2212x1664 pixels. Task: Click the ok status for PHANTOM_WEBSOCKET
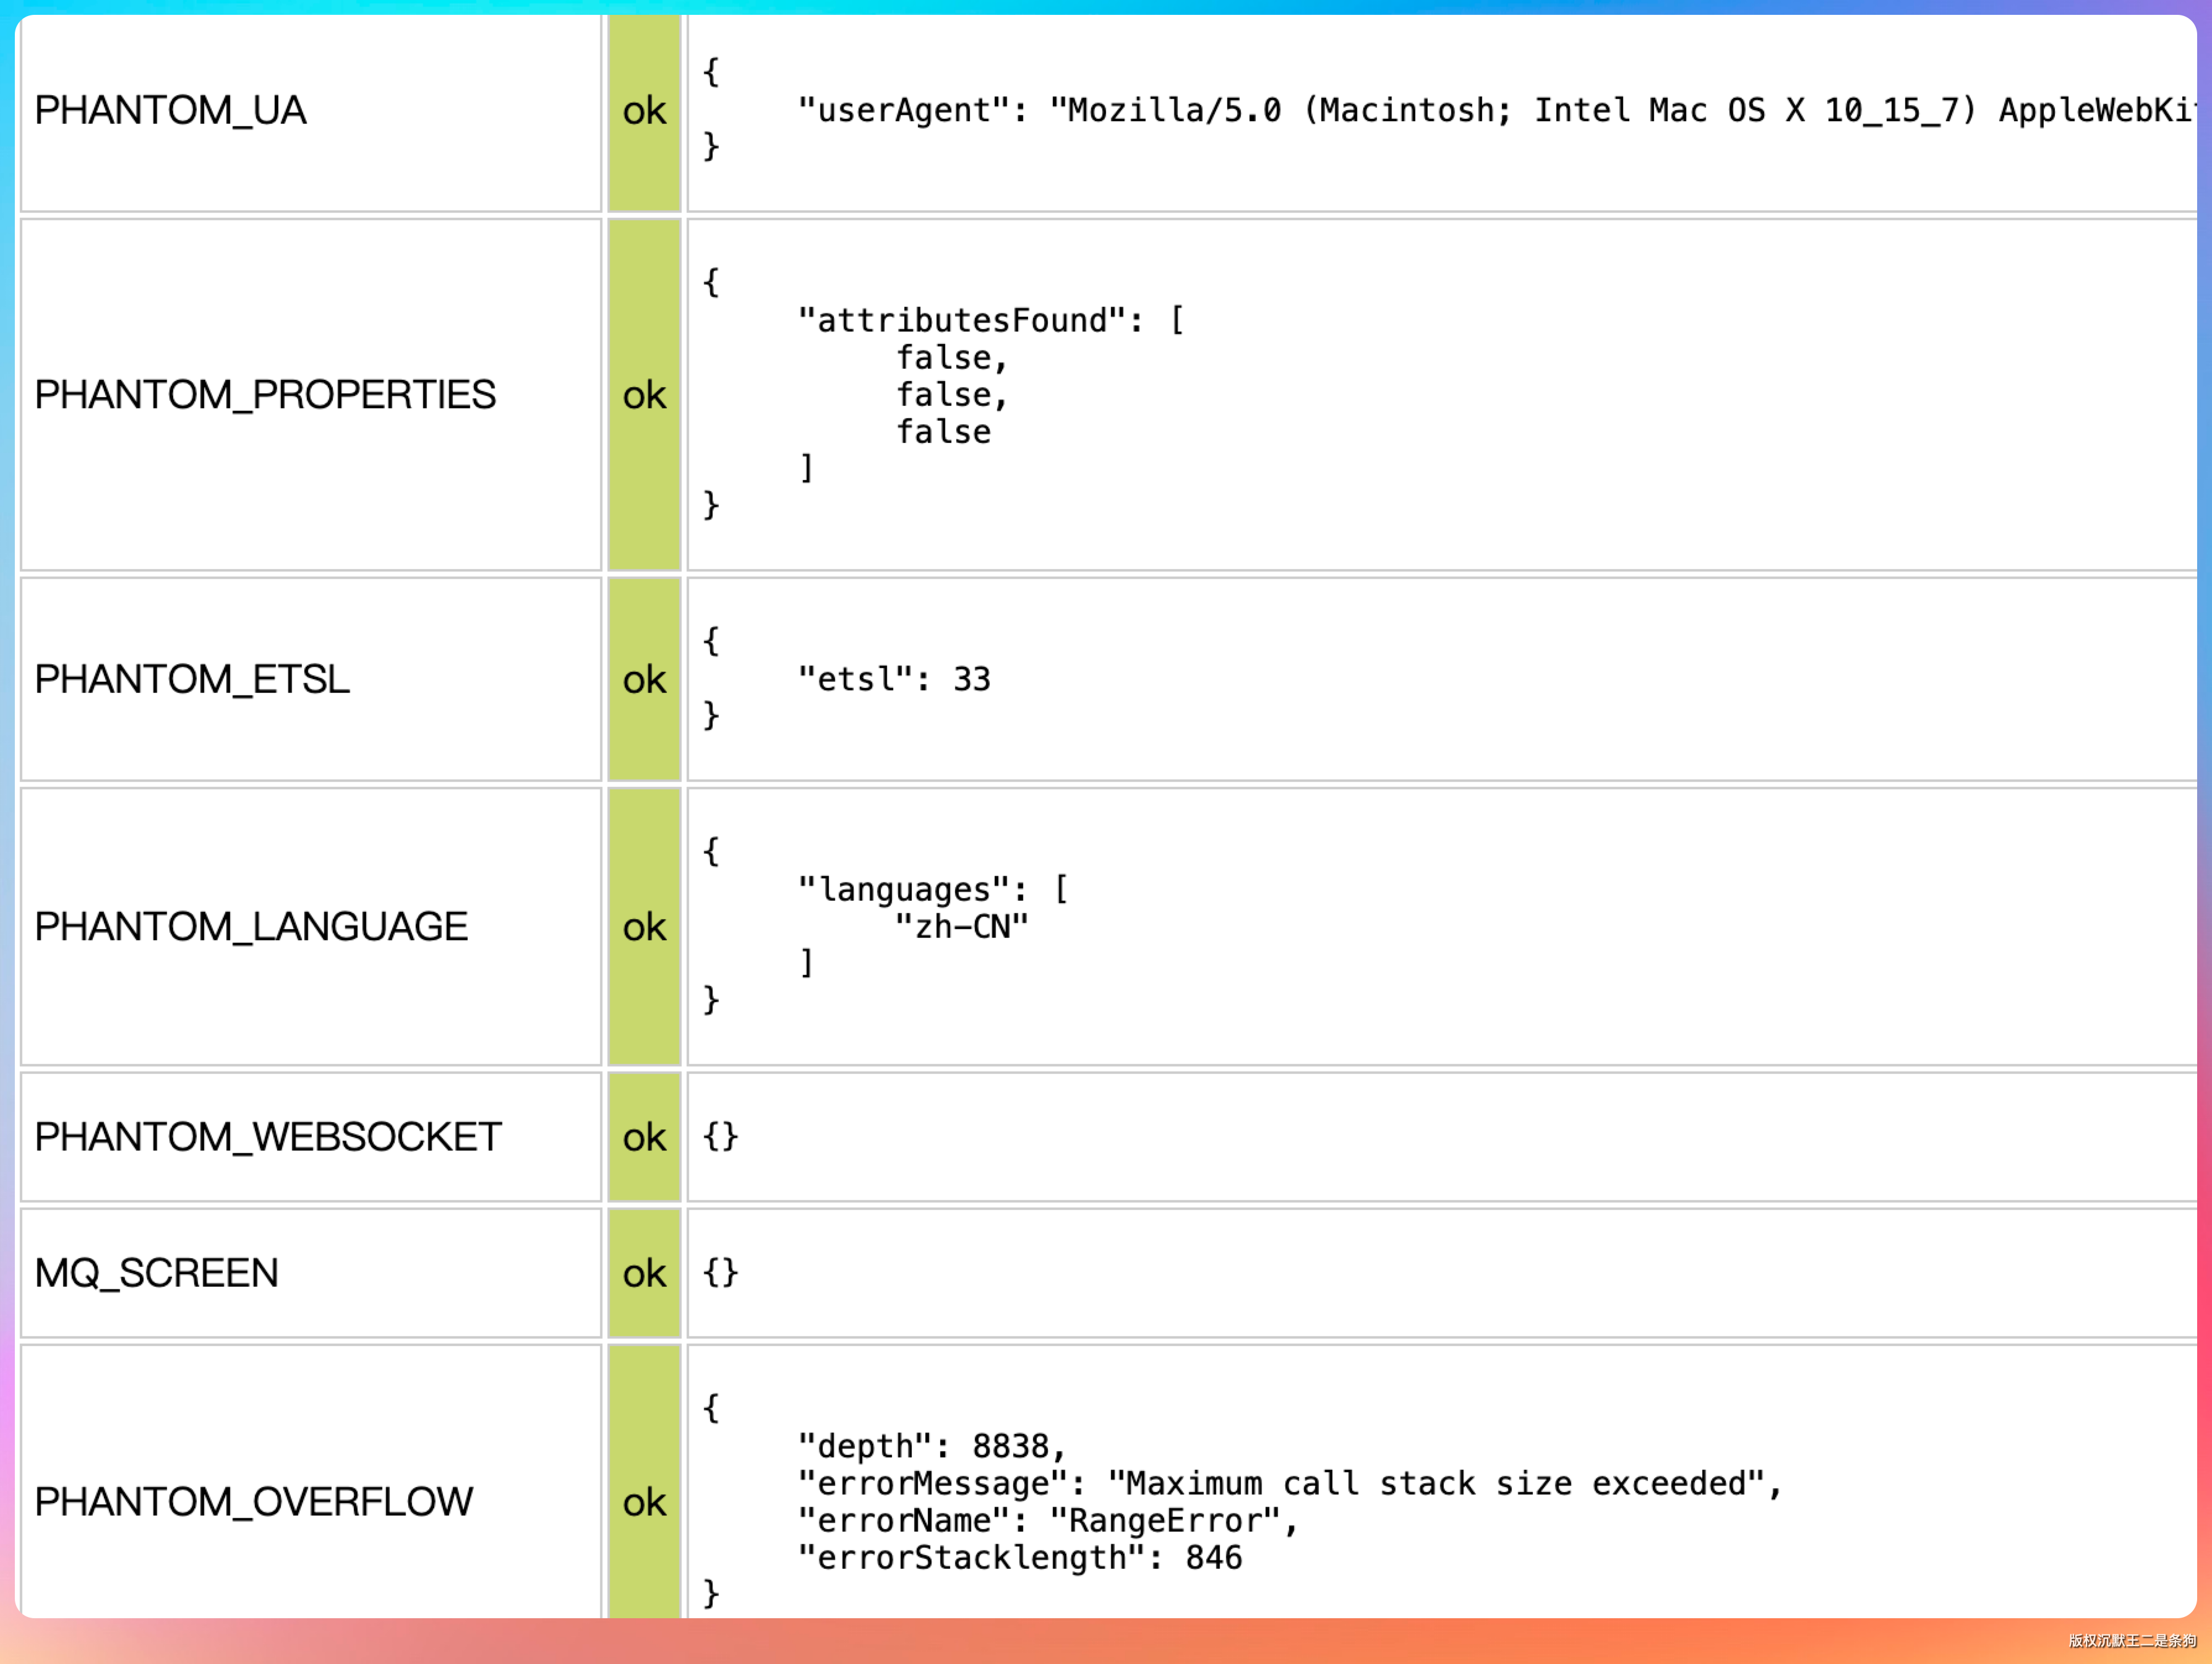[x=644, y=1138]
